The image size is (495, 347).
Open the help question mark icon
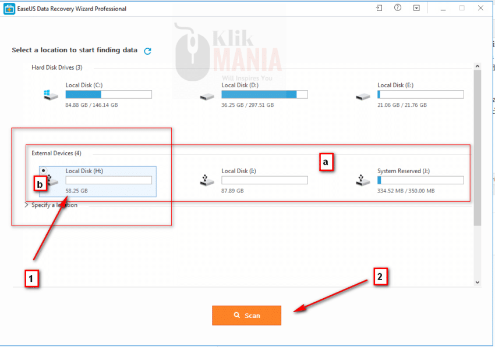pyautogui.click(x=398, y=8)
